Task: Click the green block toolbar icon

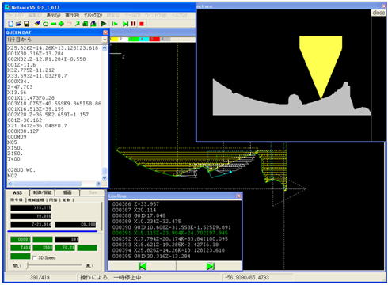Action: pyautogui.click(x=86, y=24)
